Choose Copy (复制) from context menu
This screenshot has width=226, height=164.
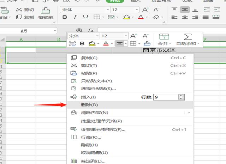[130, 58]
